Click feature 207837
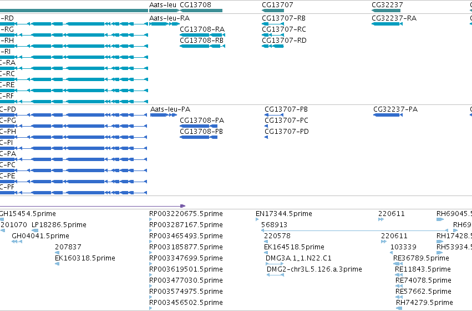The height and width of the screenshot is (311, 472). [57, 253]
